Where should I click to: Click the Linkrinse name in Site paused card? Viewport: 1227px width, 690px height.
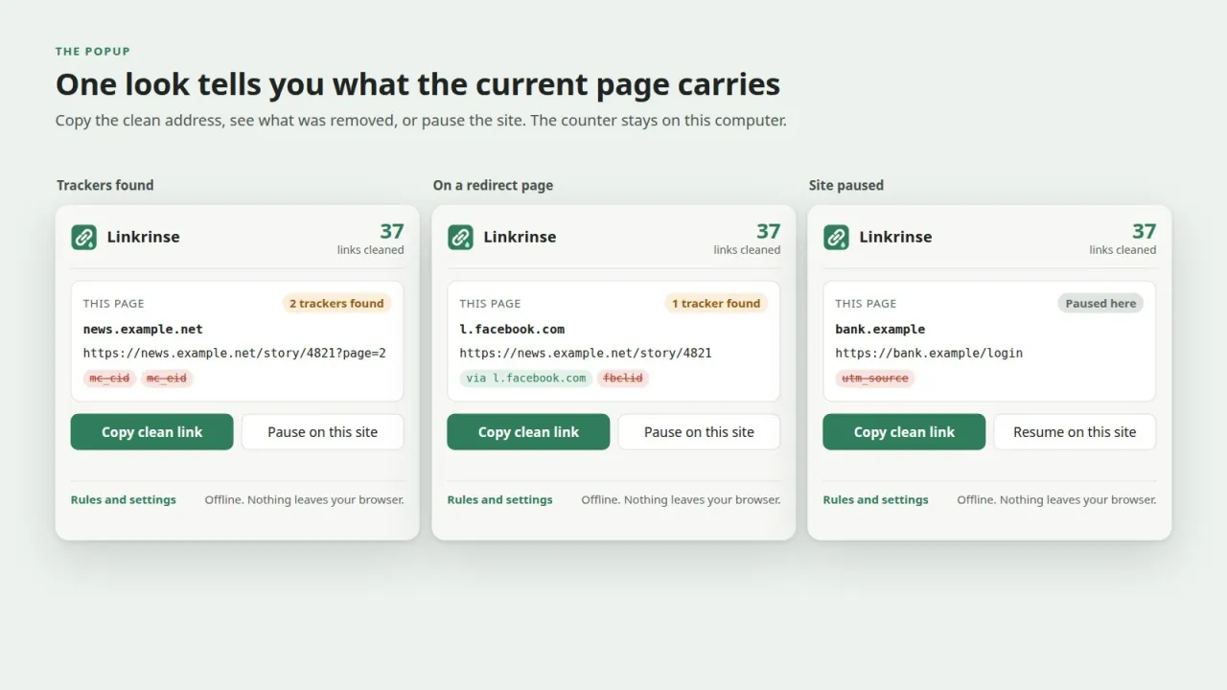tap(895, 237)
